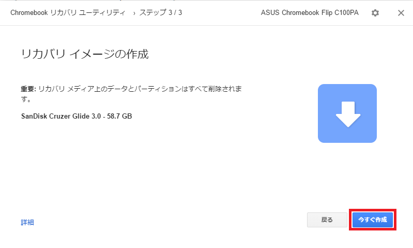Click the white down arrow graphic
This screenshot has width=413, height=248.
point(347,114)
